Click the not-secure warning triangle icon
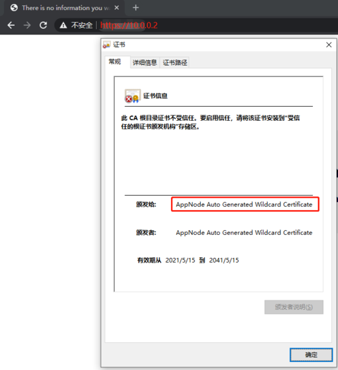The width and height of the screenshot is (338, 370). [63, 25]
